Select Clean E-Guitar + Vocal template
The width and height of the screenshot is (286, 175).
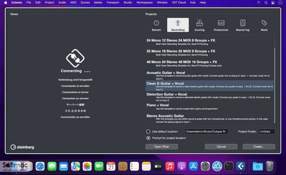(x=209, y=86)
